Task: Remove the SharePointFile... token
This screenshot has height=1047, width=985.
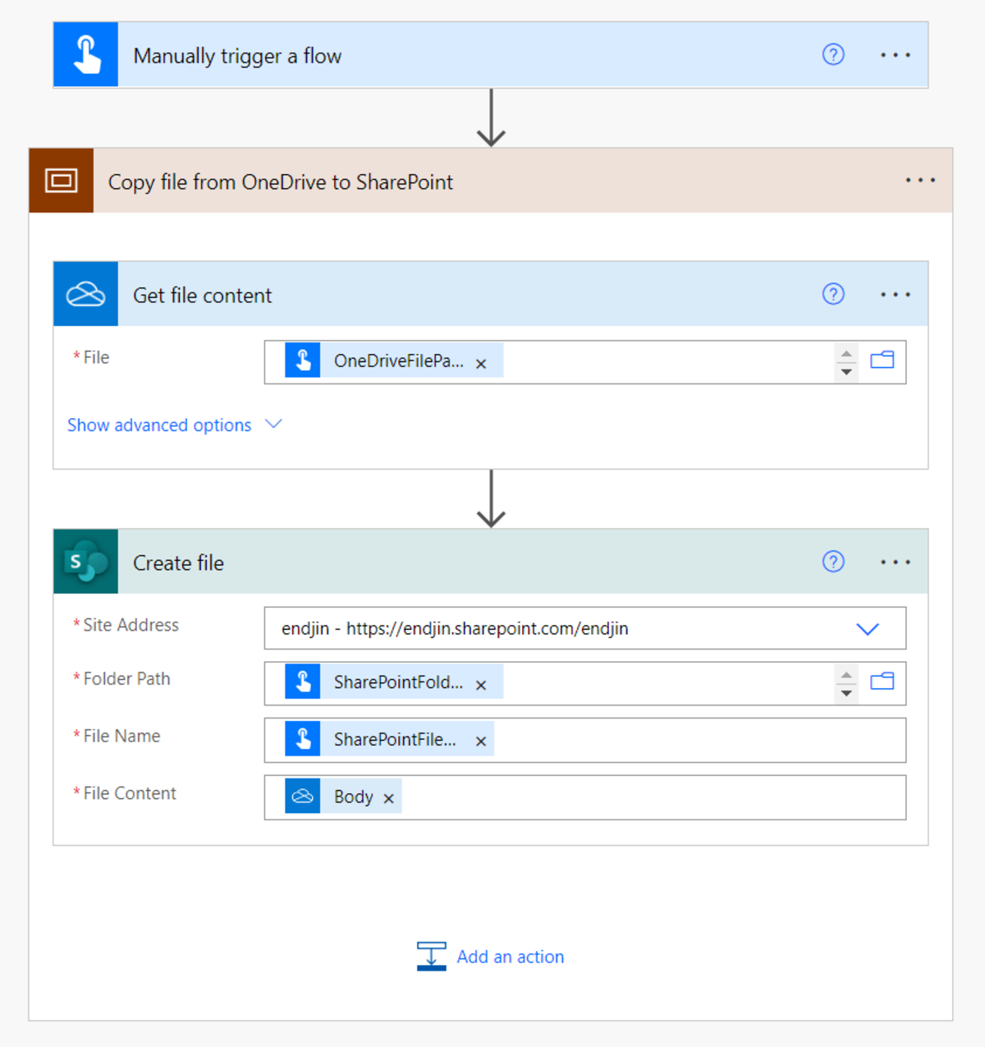Action: tap(481, 742)
